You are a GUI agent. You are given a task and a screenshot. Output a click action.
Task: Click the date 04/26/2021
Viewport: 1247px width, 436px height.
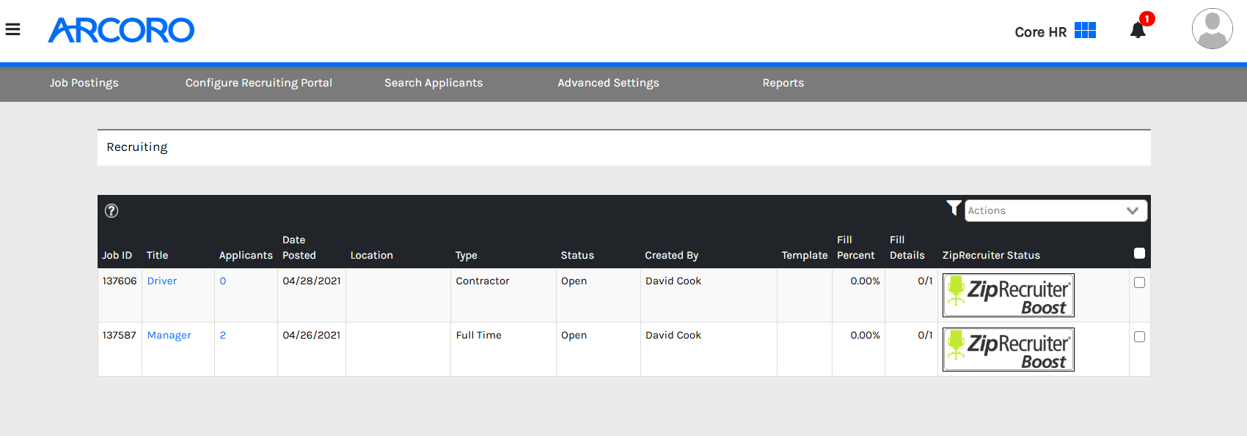312,335
